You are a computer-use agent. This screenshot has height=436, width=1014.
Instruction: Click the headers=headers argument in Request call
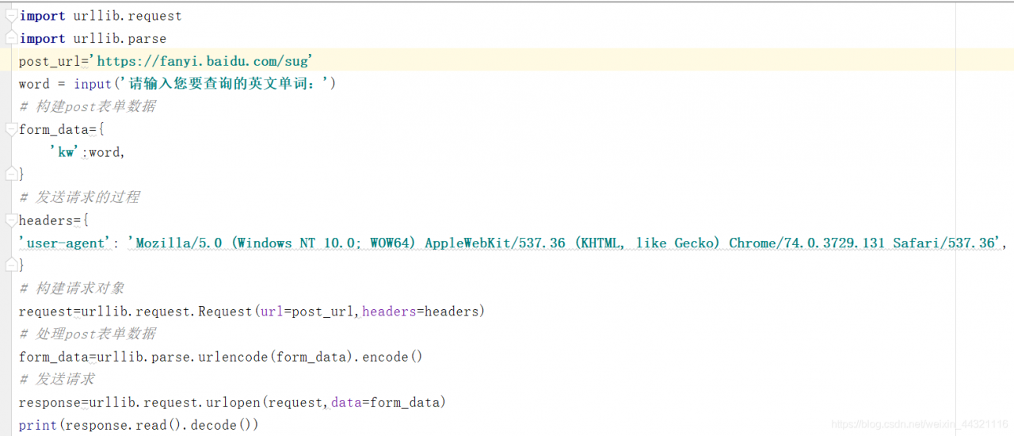click(x=420, y=312)
